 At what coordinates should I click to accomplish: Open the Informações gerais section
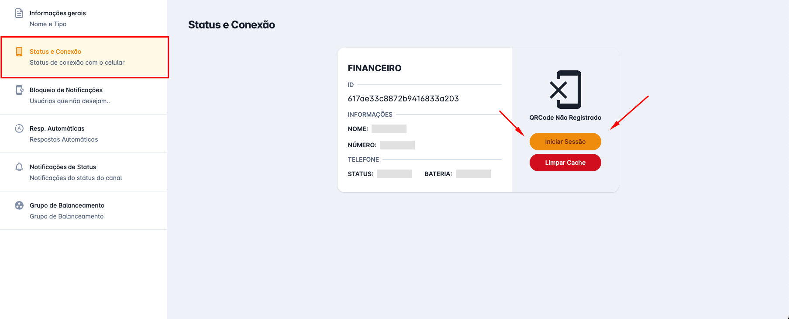coord(57,13)
